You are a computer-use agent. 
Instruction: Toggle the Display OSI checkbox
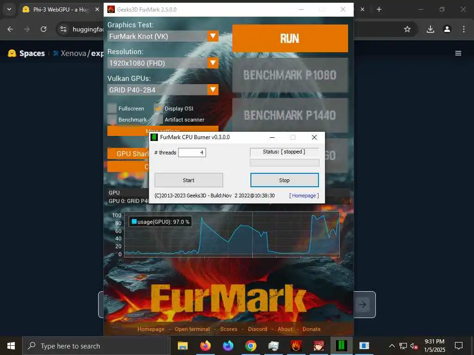coord(158,108)
